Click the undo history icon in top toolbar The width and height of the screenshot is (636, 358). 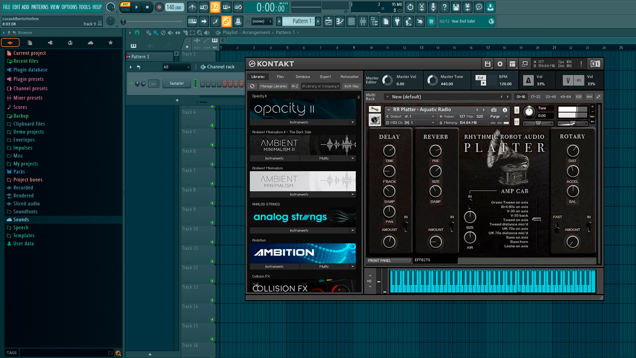(x=410, y=7)
